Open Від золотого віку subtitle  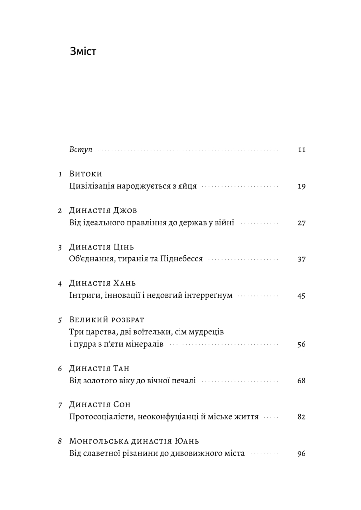click(133, 381)
